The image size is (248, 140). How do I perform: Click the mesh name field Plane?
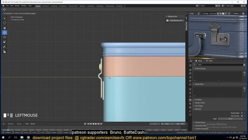pos(220,65)
